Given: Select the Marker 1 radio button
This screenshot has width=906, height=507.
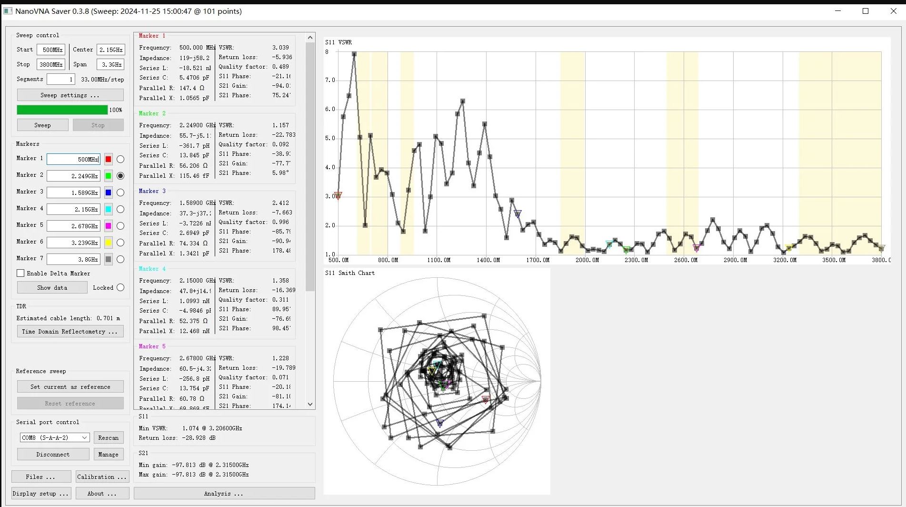Looking at the screenshot, I should coord(120,159).
